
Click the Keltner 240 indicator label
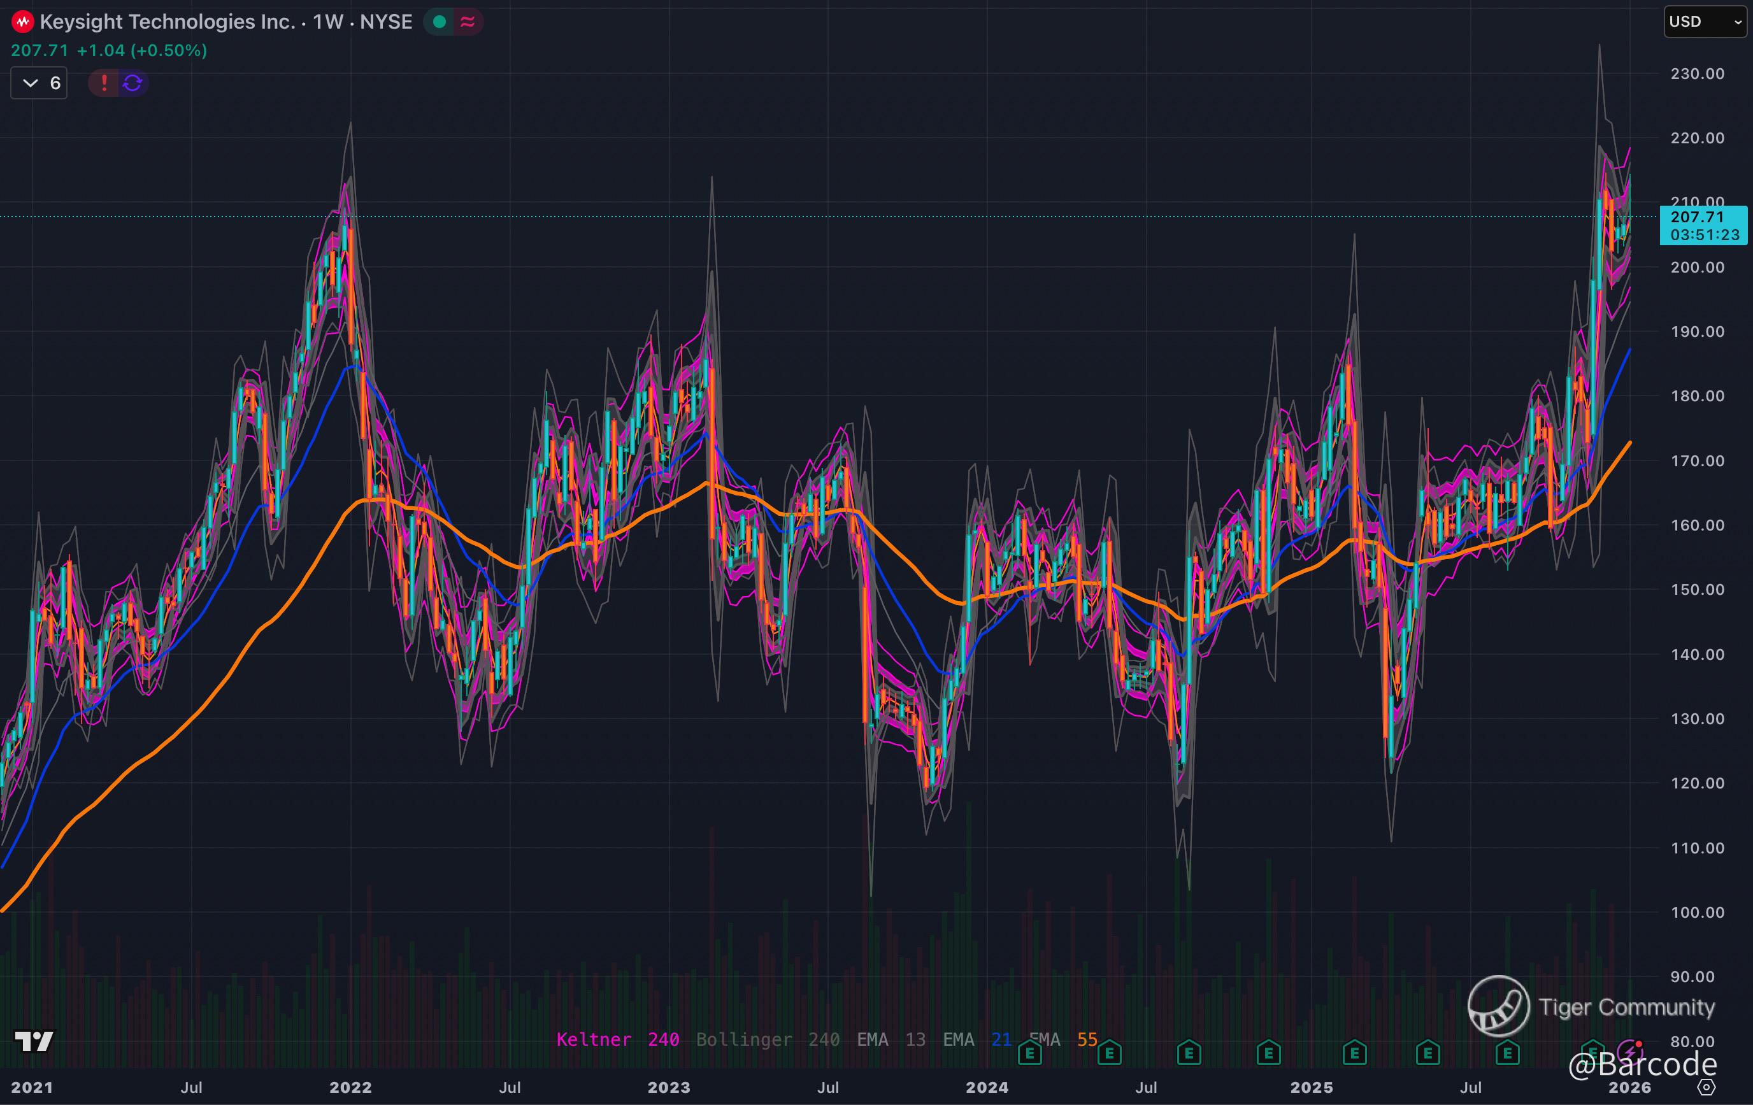click(617, 1039)
